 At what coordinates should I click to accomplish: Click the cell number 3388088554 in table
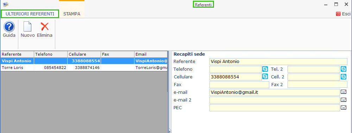84,61
